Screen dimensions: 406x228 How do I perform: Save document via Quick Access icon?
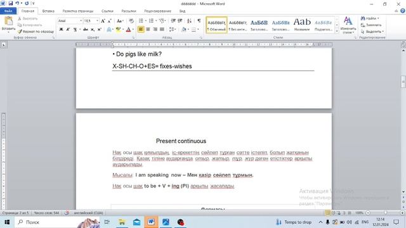click(11, 3)
